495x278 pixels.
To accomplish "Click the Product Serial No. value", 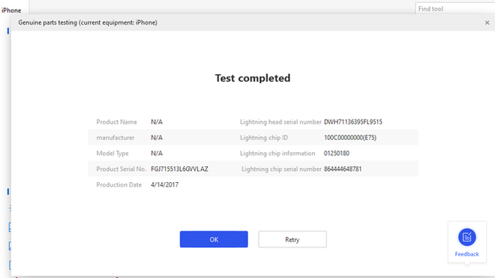I will click(179, 169).
